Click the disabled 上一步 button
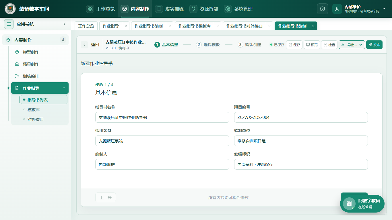 tap(106, 197)
